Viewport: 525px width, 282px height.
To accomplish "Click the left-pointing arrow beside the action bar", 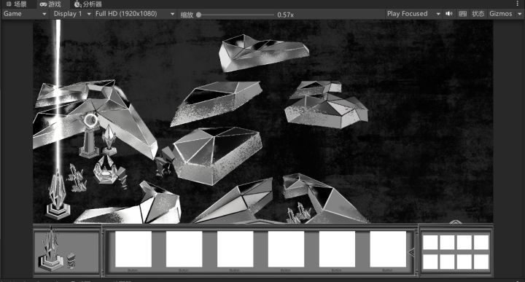I will tap(412, 253).
